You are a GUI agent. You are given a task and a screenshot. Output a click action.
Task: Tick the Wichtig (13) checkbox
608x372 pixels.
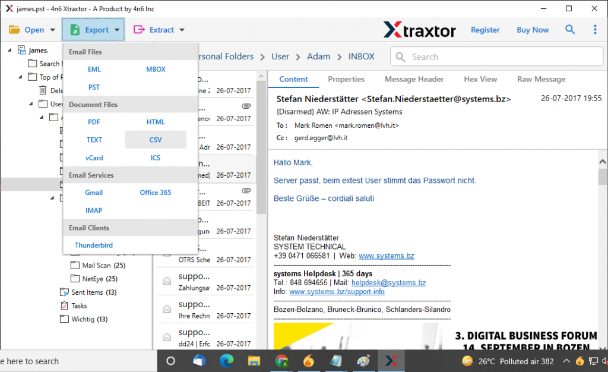64,319
